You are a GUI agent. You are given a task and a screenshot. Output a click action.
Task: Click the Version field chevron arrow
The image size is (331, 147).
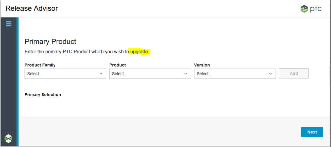click(x=271, y=74)
